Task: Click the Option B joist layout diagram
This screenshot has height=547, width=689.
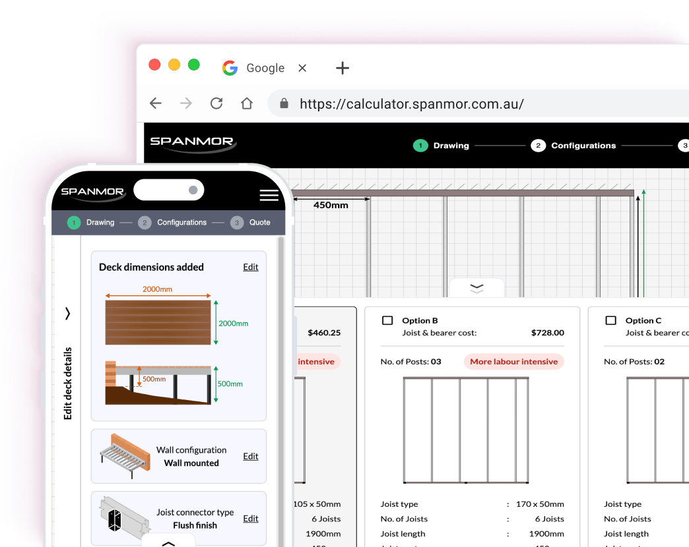Action: (466, 430)
